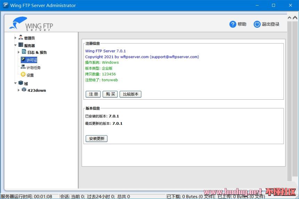Expand the 423down domain node arrow
Image resolution: width=299 pixels, height=199 pixels.
18,90
